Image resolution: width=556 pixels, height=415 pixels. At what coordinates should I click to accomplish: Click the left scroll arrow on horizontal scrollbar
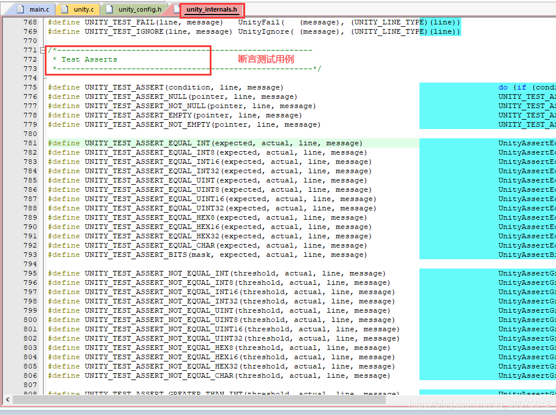pos(6,400)
